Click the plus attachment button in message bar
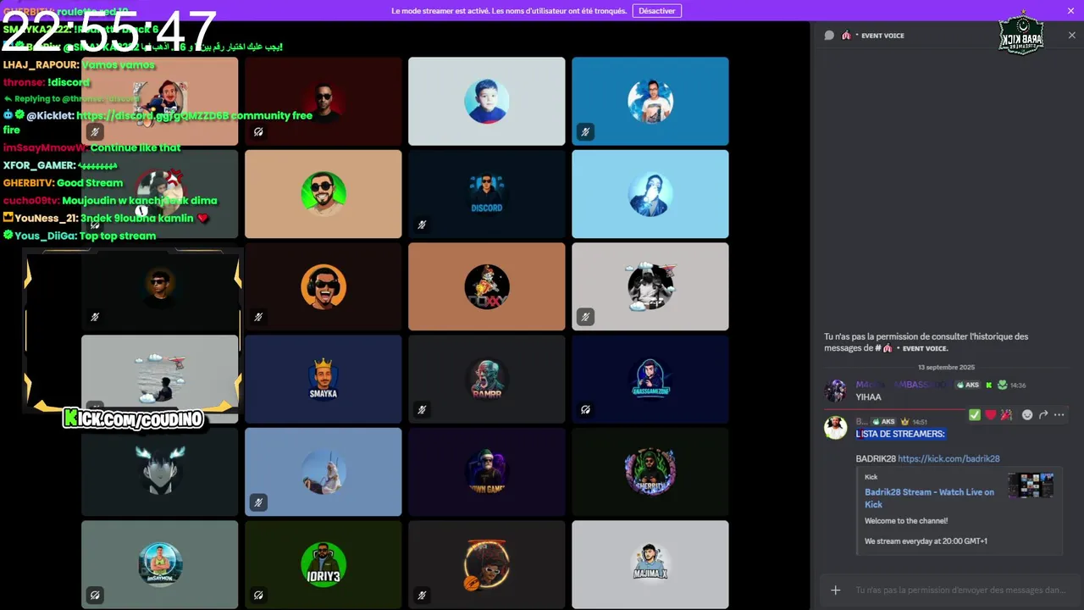The width and height of the screenshot is (1084, 610). coord(836,590)
